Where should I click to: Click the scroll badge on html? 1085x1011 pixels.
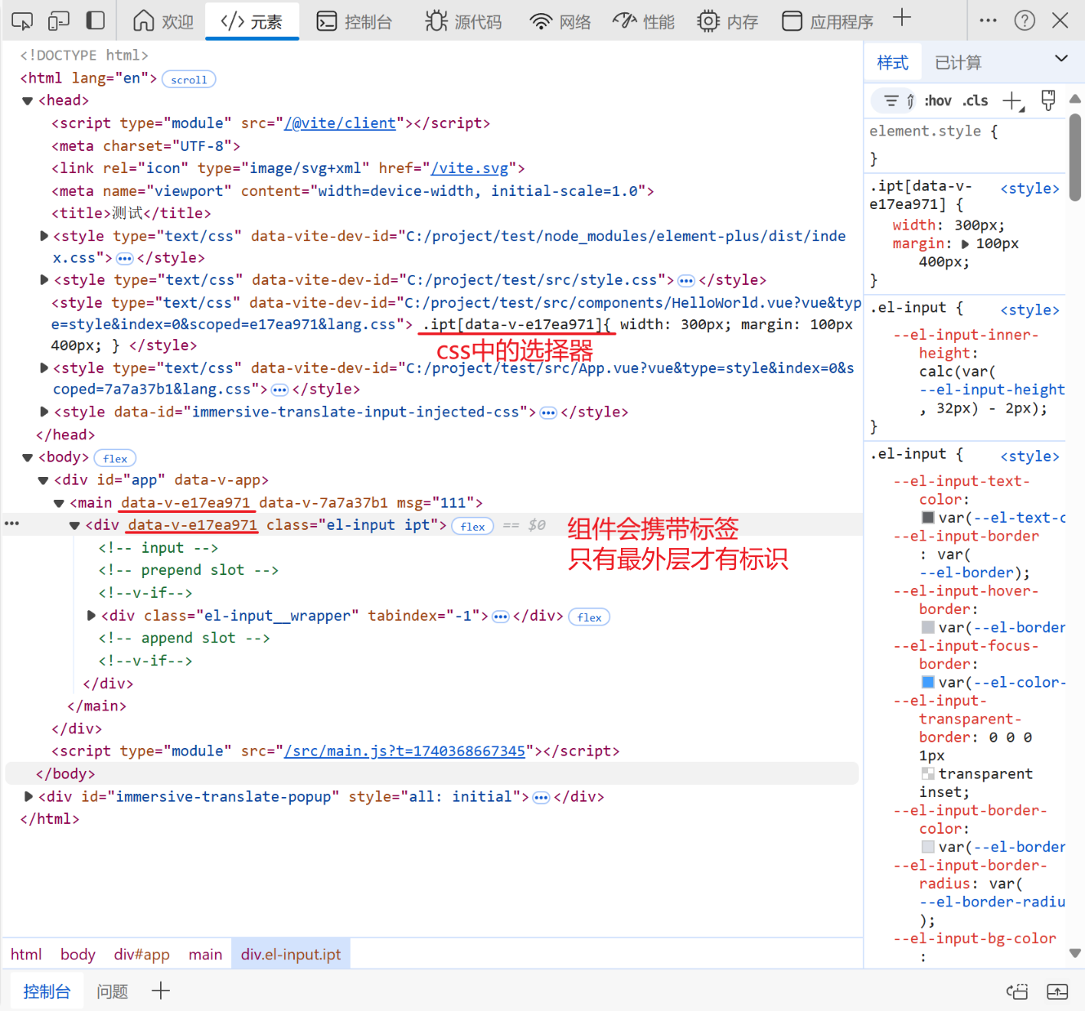pos(189,80)
